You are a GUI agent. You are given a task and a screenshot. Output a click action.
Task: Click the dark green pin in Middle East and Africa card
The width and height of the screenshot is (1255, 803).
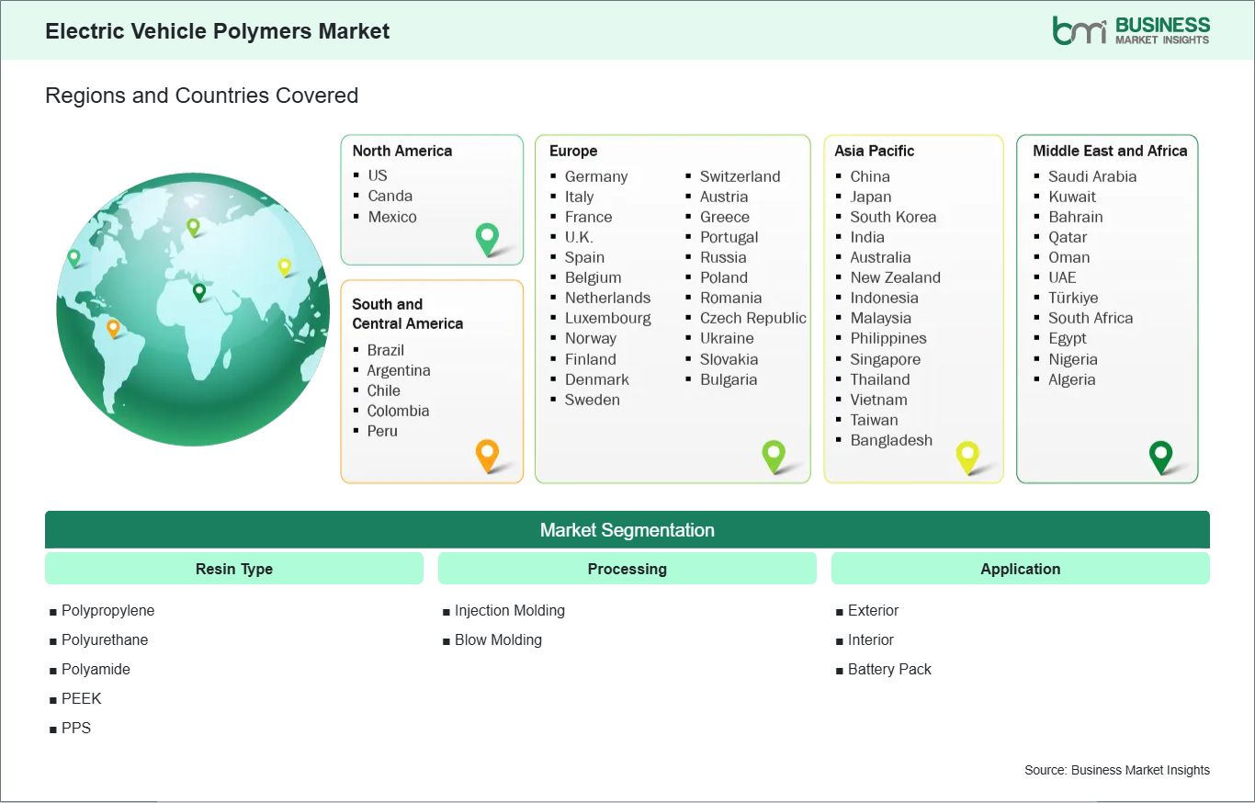point(1161,457)
